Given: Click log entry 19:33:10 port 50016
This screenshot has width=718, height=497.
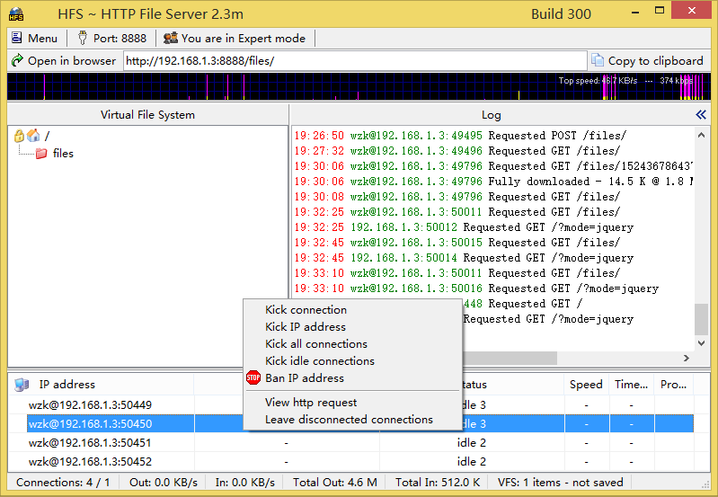Looking at the screenshot, I should [476, 288].
